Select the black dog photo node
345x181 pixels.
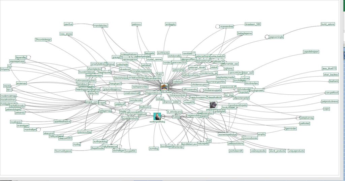coord(213,105)
